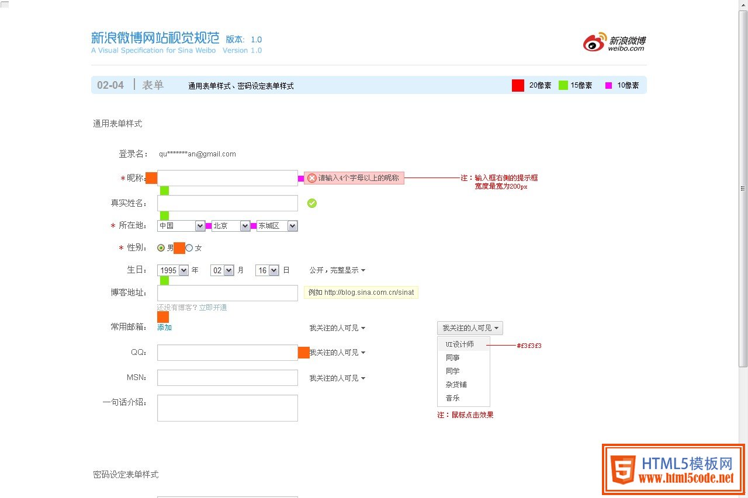
Task: Click the 立即开通 link
Action: [x=213, y=307]
